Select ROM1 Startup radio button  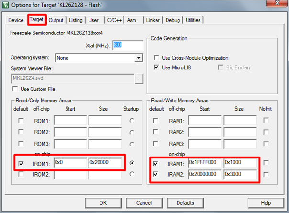[x=132, y=121]
